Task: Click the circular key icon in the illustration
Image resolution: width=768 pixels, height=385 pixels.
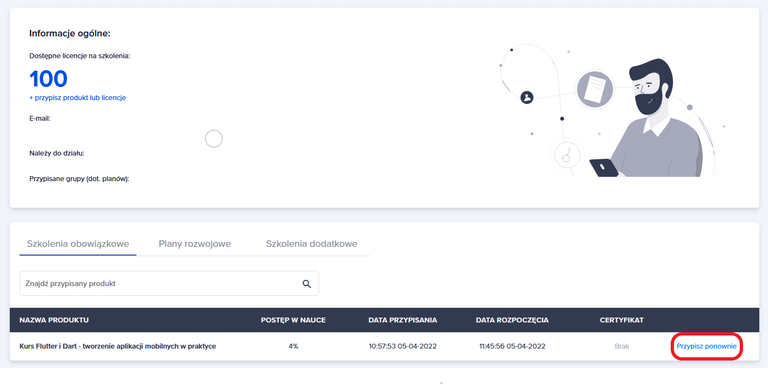Action: (567, 156)
